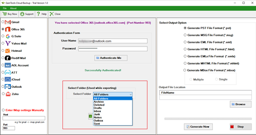Viewport: 256px width, 135px height.
Task: Pick All Folders in the dropdown list
Action: pos(113,99)
